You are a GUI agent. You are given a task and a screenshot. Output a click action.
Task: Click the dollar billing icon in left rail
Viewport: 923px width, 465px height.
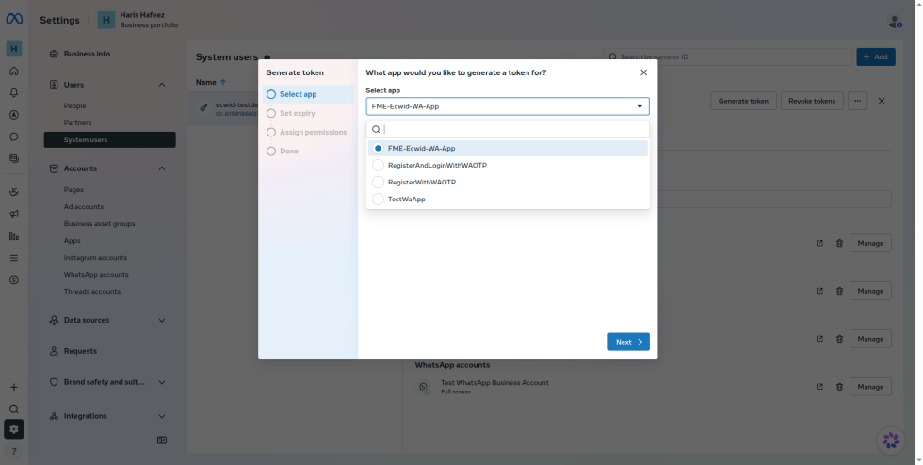point(14,280)
